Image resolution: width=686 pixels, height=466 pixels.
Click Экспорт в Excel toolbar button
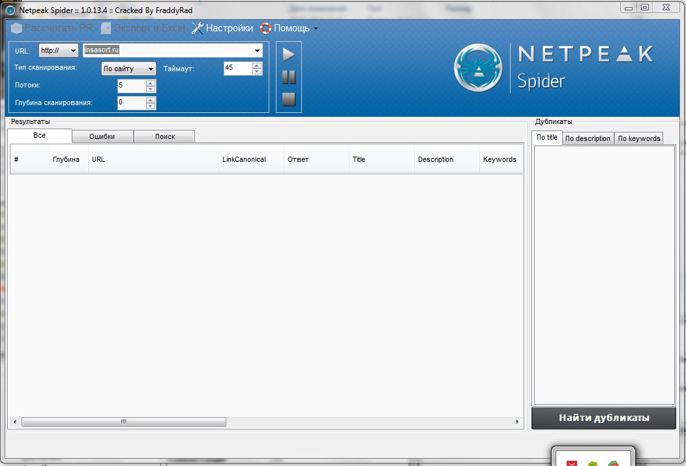pyautogui.click(x=143, y=28)
